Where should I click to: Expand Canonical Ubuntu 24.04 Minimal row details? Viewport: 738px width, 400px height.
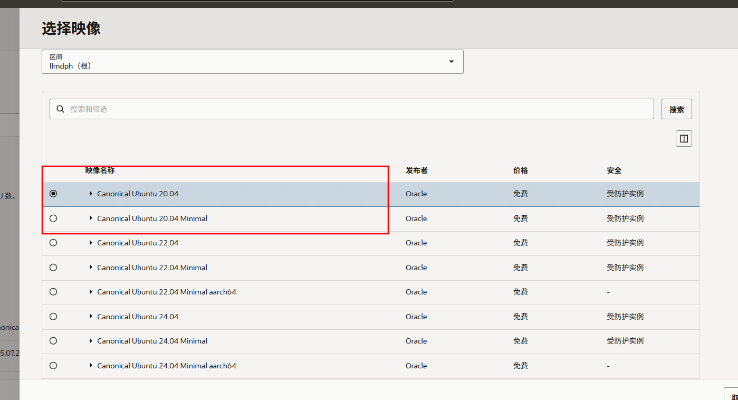click(x=91, y=341)
